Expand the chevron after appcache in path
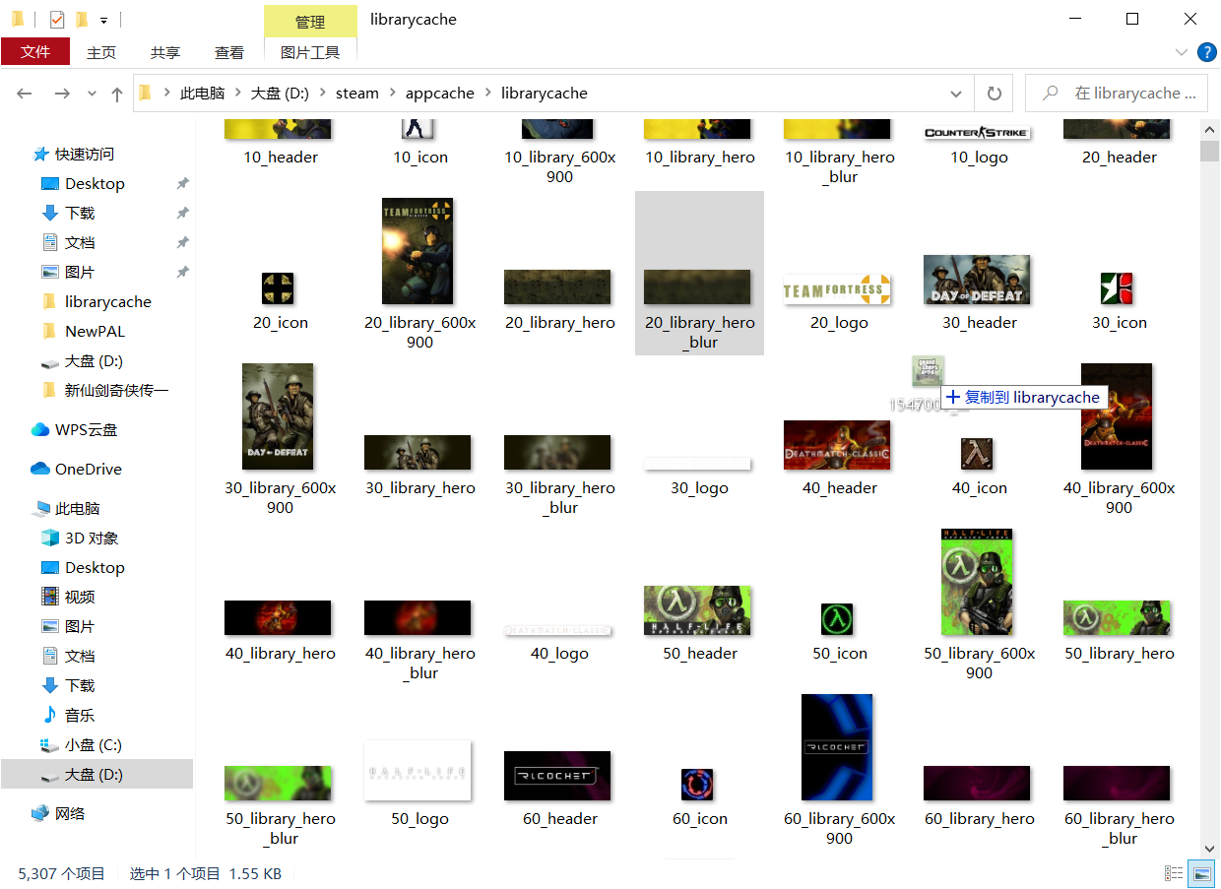1221x889 pixels. pyautogui.click(x=487, y=94)
